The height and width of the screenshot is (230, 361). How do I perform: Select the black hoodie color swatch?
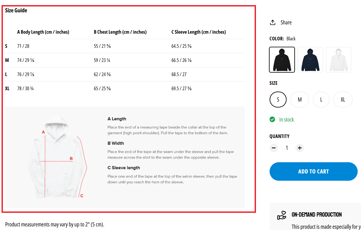[282, 60]
